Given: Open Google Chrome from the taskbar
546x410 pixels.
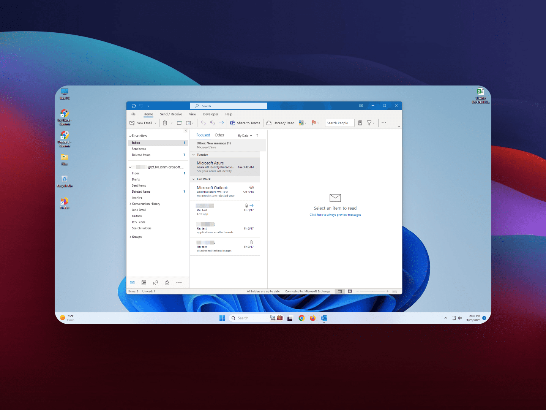Looking at the screenshot, I should click(x=301, y=318).
